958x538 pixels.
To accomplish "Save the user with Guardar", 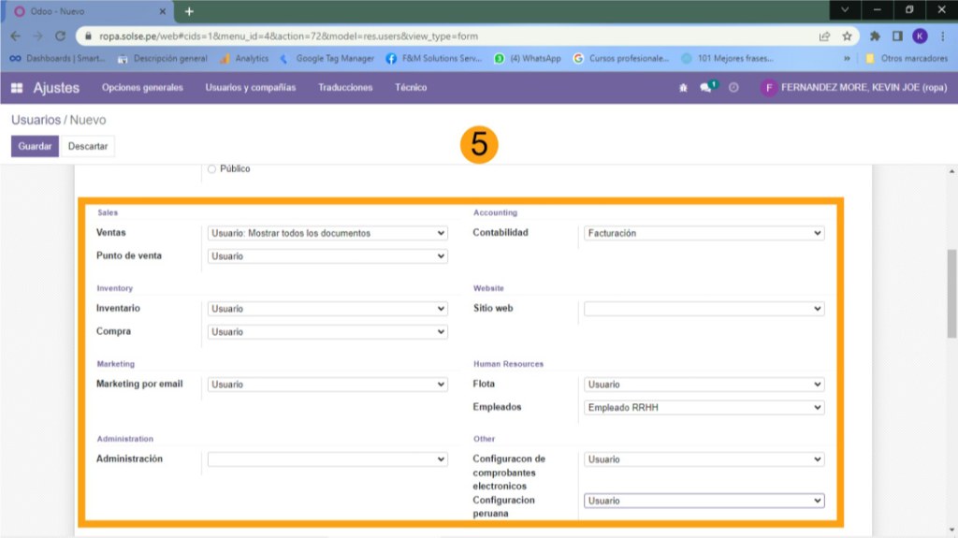I will (35, 146).
